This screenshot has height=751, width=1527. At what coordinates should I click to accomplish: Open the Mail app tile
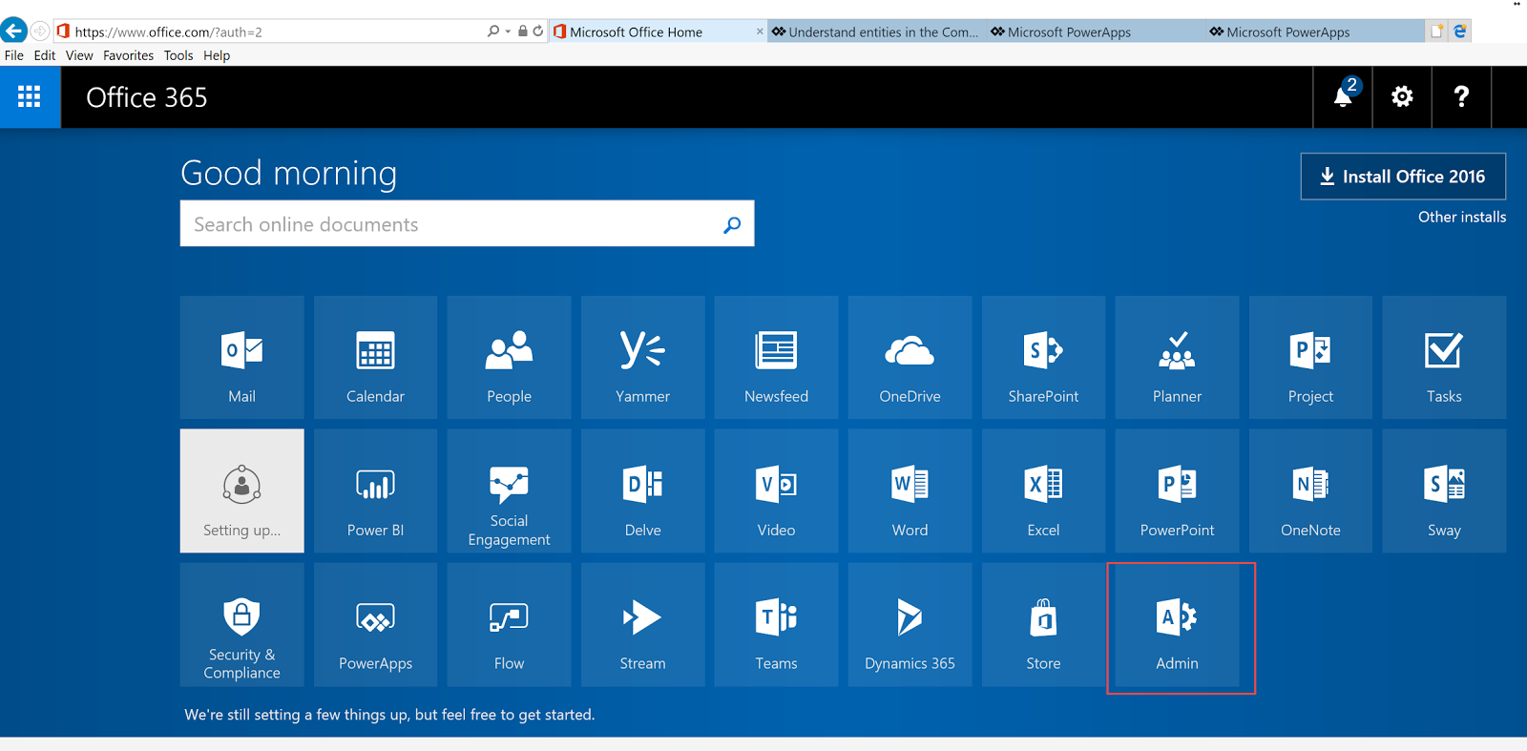click(x=241, y=357)
